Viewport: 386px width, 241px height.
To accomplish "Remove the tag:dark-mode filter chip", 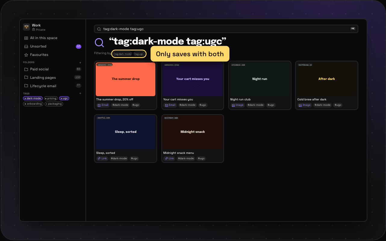I will (x=123, y=54).
